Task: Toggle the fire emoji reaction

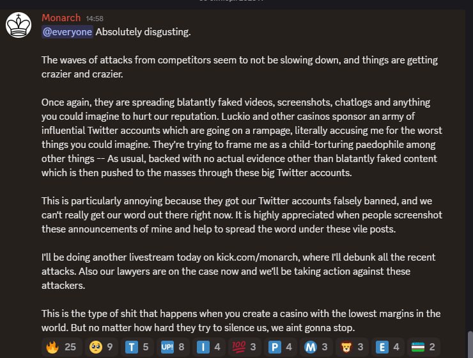Action: click(x=61, y=347)
